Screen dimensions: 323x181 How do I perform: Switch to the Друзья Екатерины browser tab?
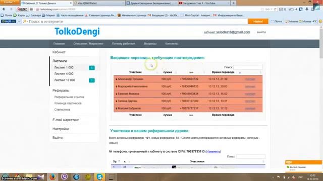[x=151, y=3]
